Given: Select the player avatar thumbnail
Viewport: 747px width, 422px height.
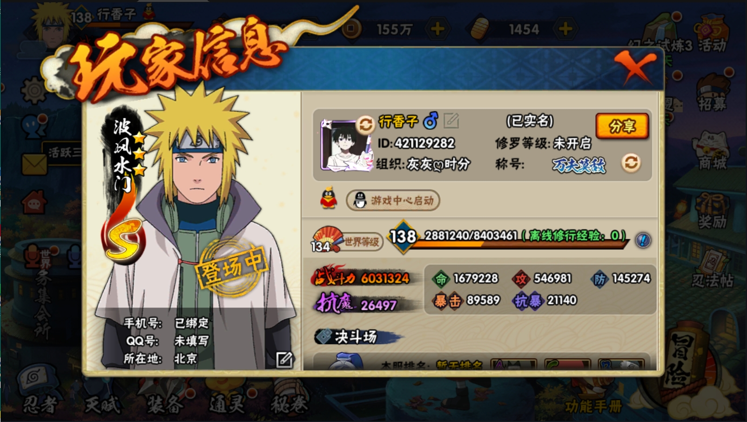Looking at the screenshot, I should (x=345, y=145).
